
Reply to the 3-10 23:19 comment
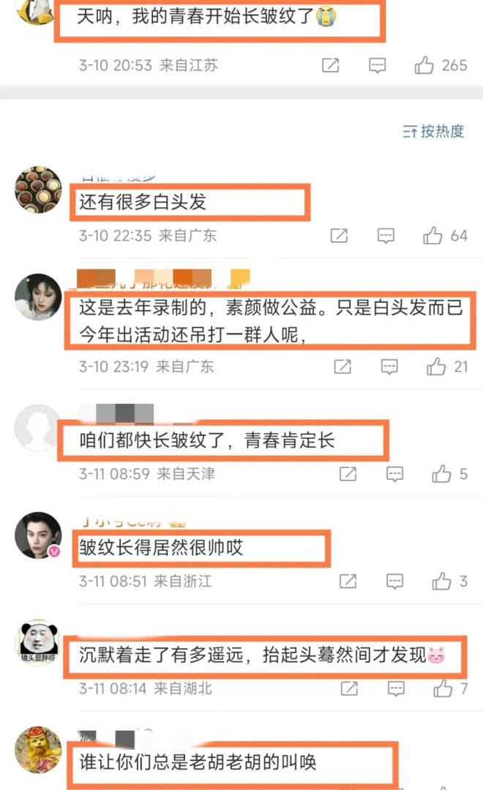[389, 366]
